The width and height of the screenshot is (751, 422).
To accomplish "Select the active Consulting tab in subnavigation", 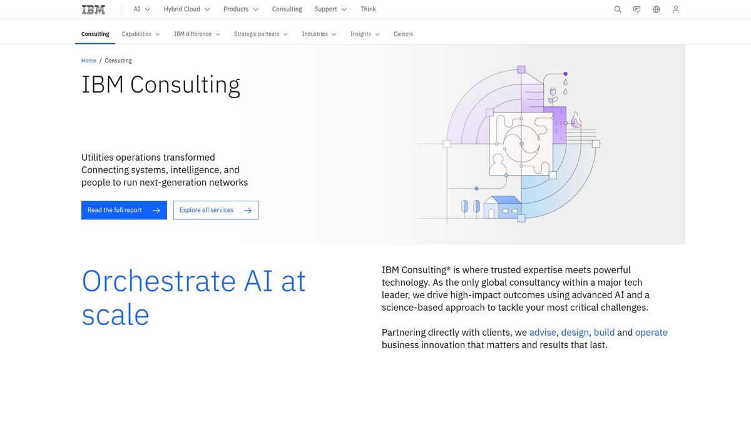I will click(x=95, y=34).
